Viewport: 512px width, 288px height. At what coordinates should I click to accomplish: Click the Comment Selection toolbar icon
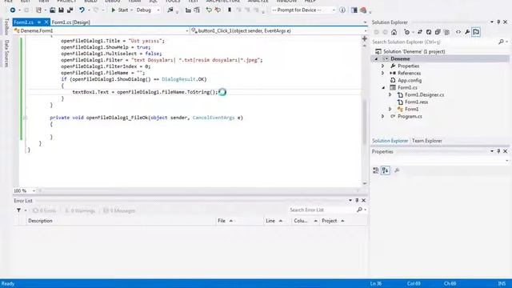pos(209,10)
